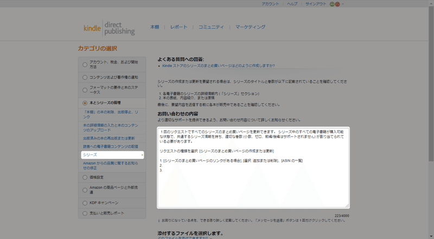Go to the 本棚 menu item
This screenshot has height=239, width=434.
(x=155, y=27)
